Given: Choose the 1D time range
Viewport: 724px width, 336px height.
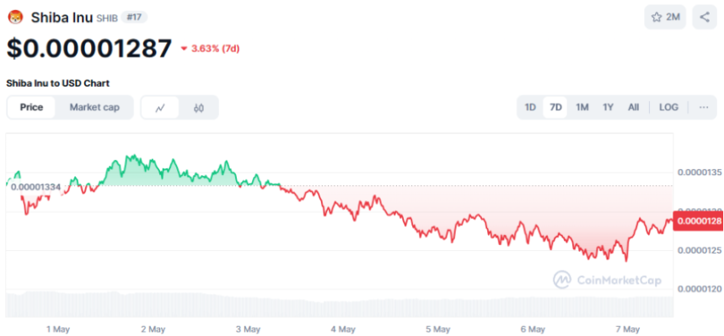Looking at the screenshot, I should pos(530,107).
